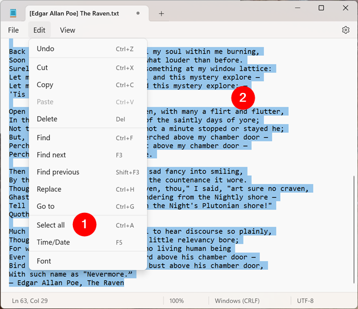Open Font from the Edit menu
This screenshot has height=309, width=358.
[x=88, y=261]
